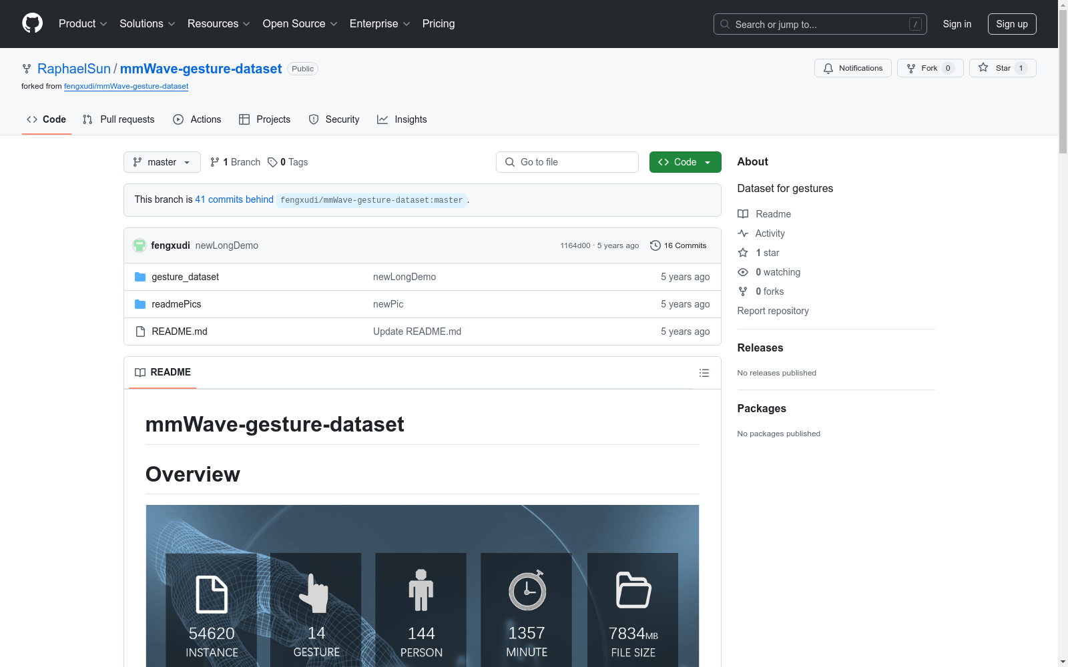Open the Update README.md commit message
The image size is (1068, 667).
pyautogui.click(x=417, y=331)
